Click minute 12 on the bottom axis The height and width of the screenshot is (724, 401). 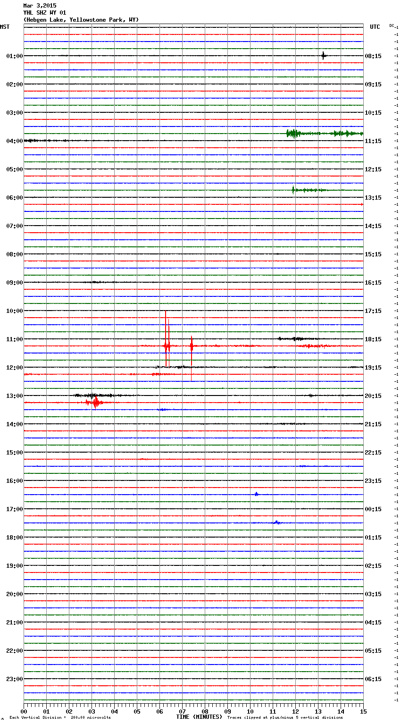coord(295,711)
